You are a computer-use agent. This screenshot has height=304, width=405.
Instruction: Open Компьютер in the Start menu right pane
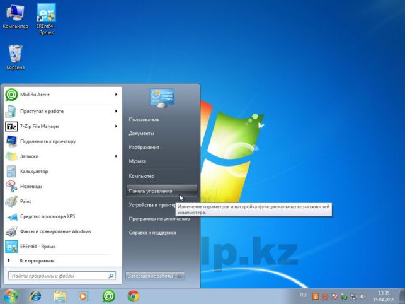pos(142,176)
